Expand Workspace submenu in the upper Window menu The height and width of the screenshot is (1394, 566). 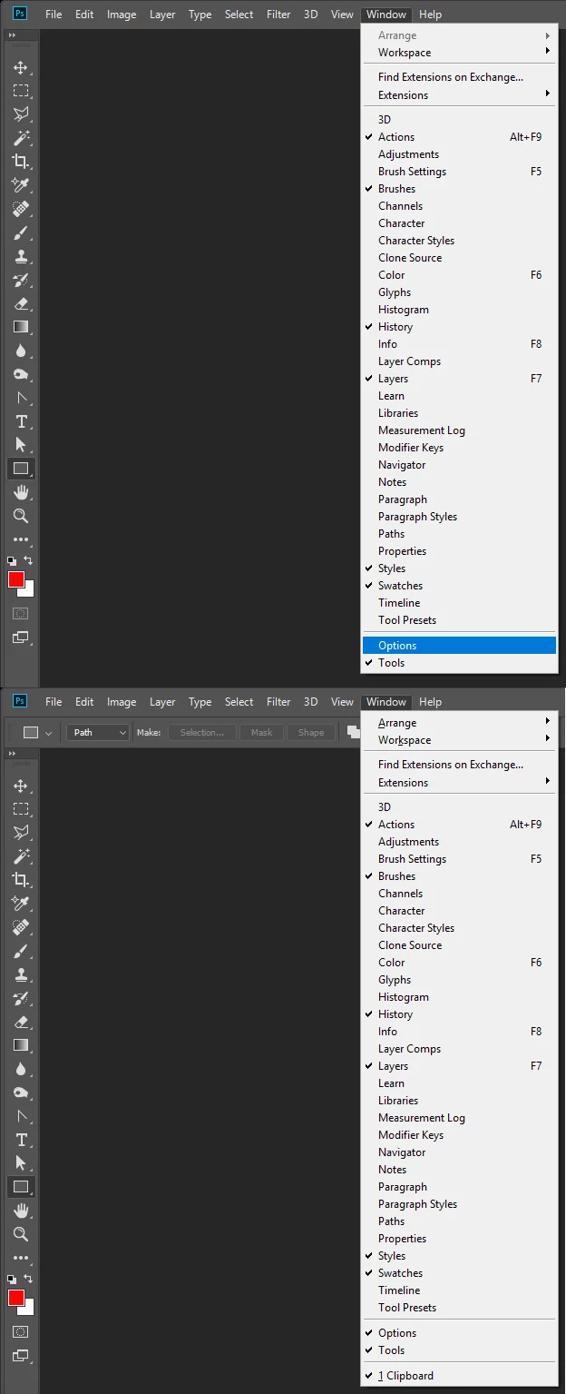[x=460, y=53]
